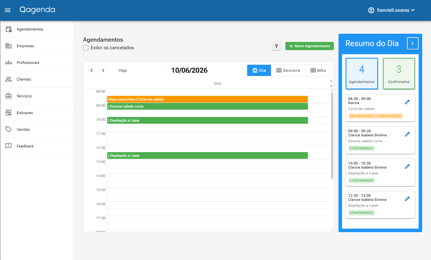Click the Profissionais group icon
This screenshot has width=431, height=260.
[x=9, y=62]
